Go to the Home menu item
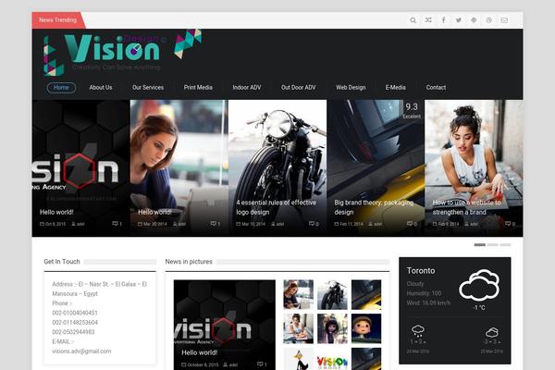This screenshot has height=370, width=555. click(61, 88)
